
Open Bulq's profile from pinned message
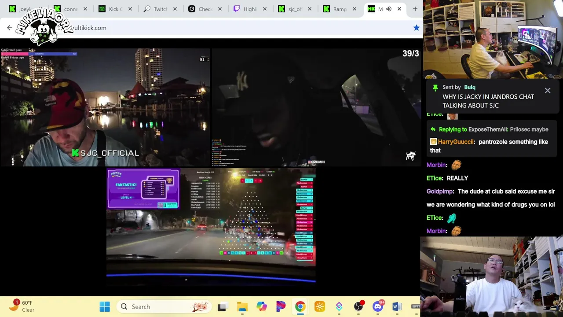point(470,87)
